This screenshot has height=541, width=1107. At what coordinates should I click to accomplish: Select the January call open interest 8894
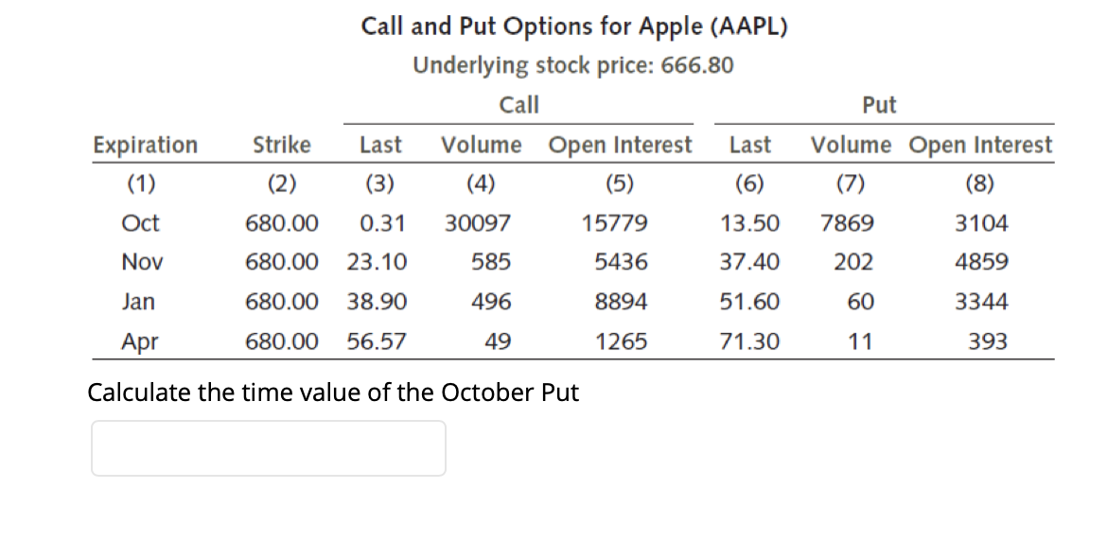tap(620, 303)
